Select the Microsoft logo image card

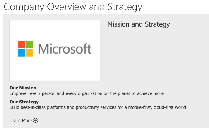tap(55, 50)
